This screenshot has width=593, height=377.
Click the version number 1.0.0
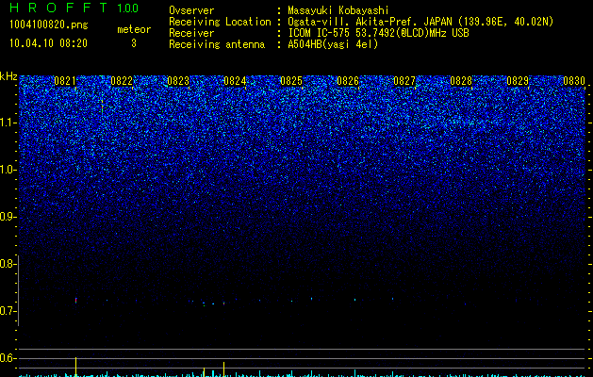127,8
